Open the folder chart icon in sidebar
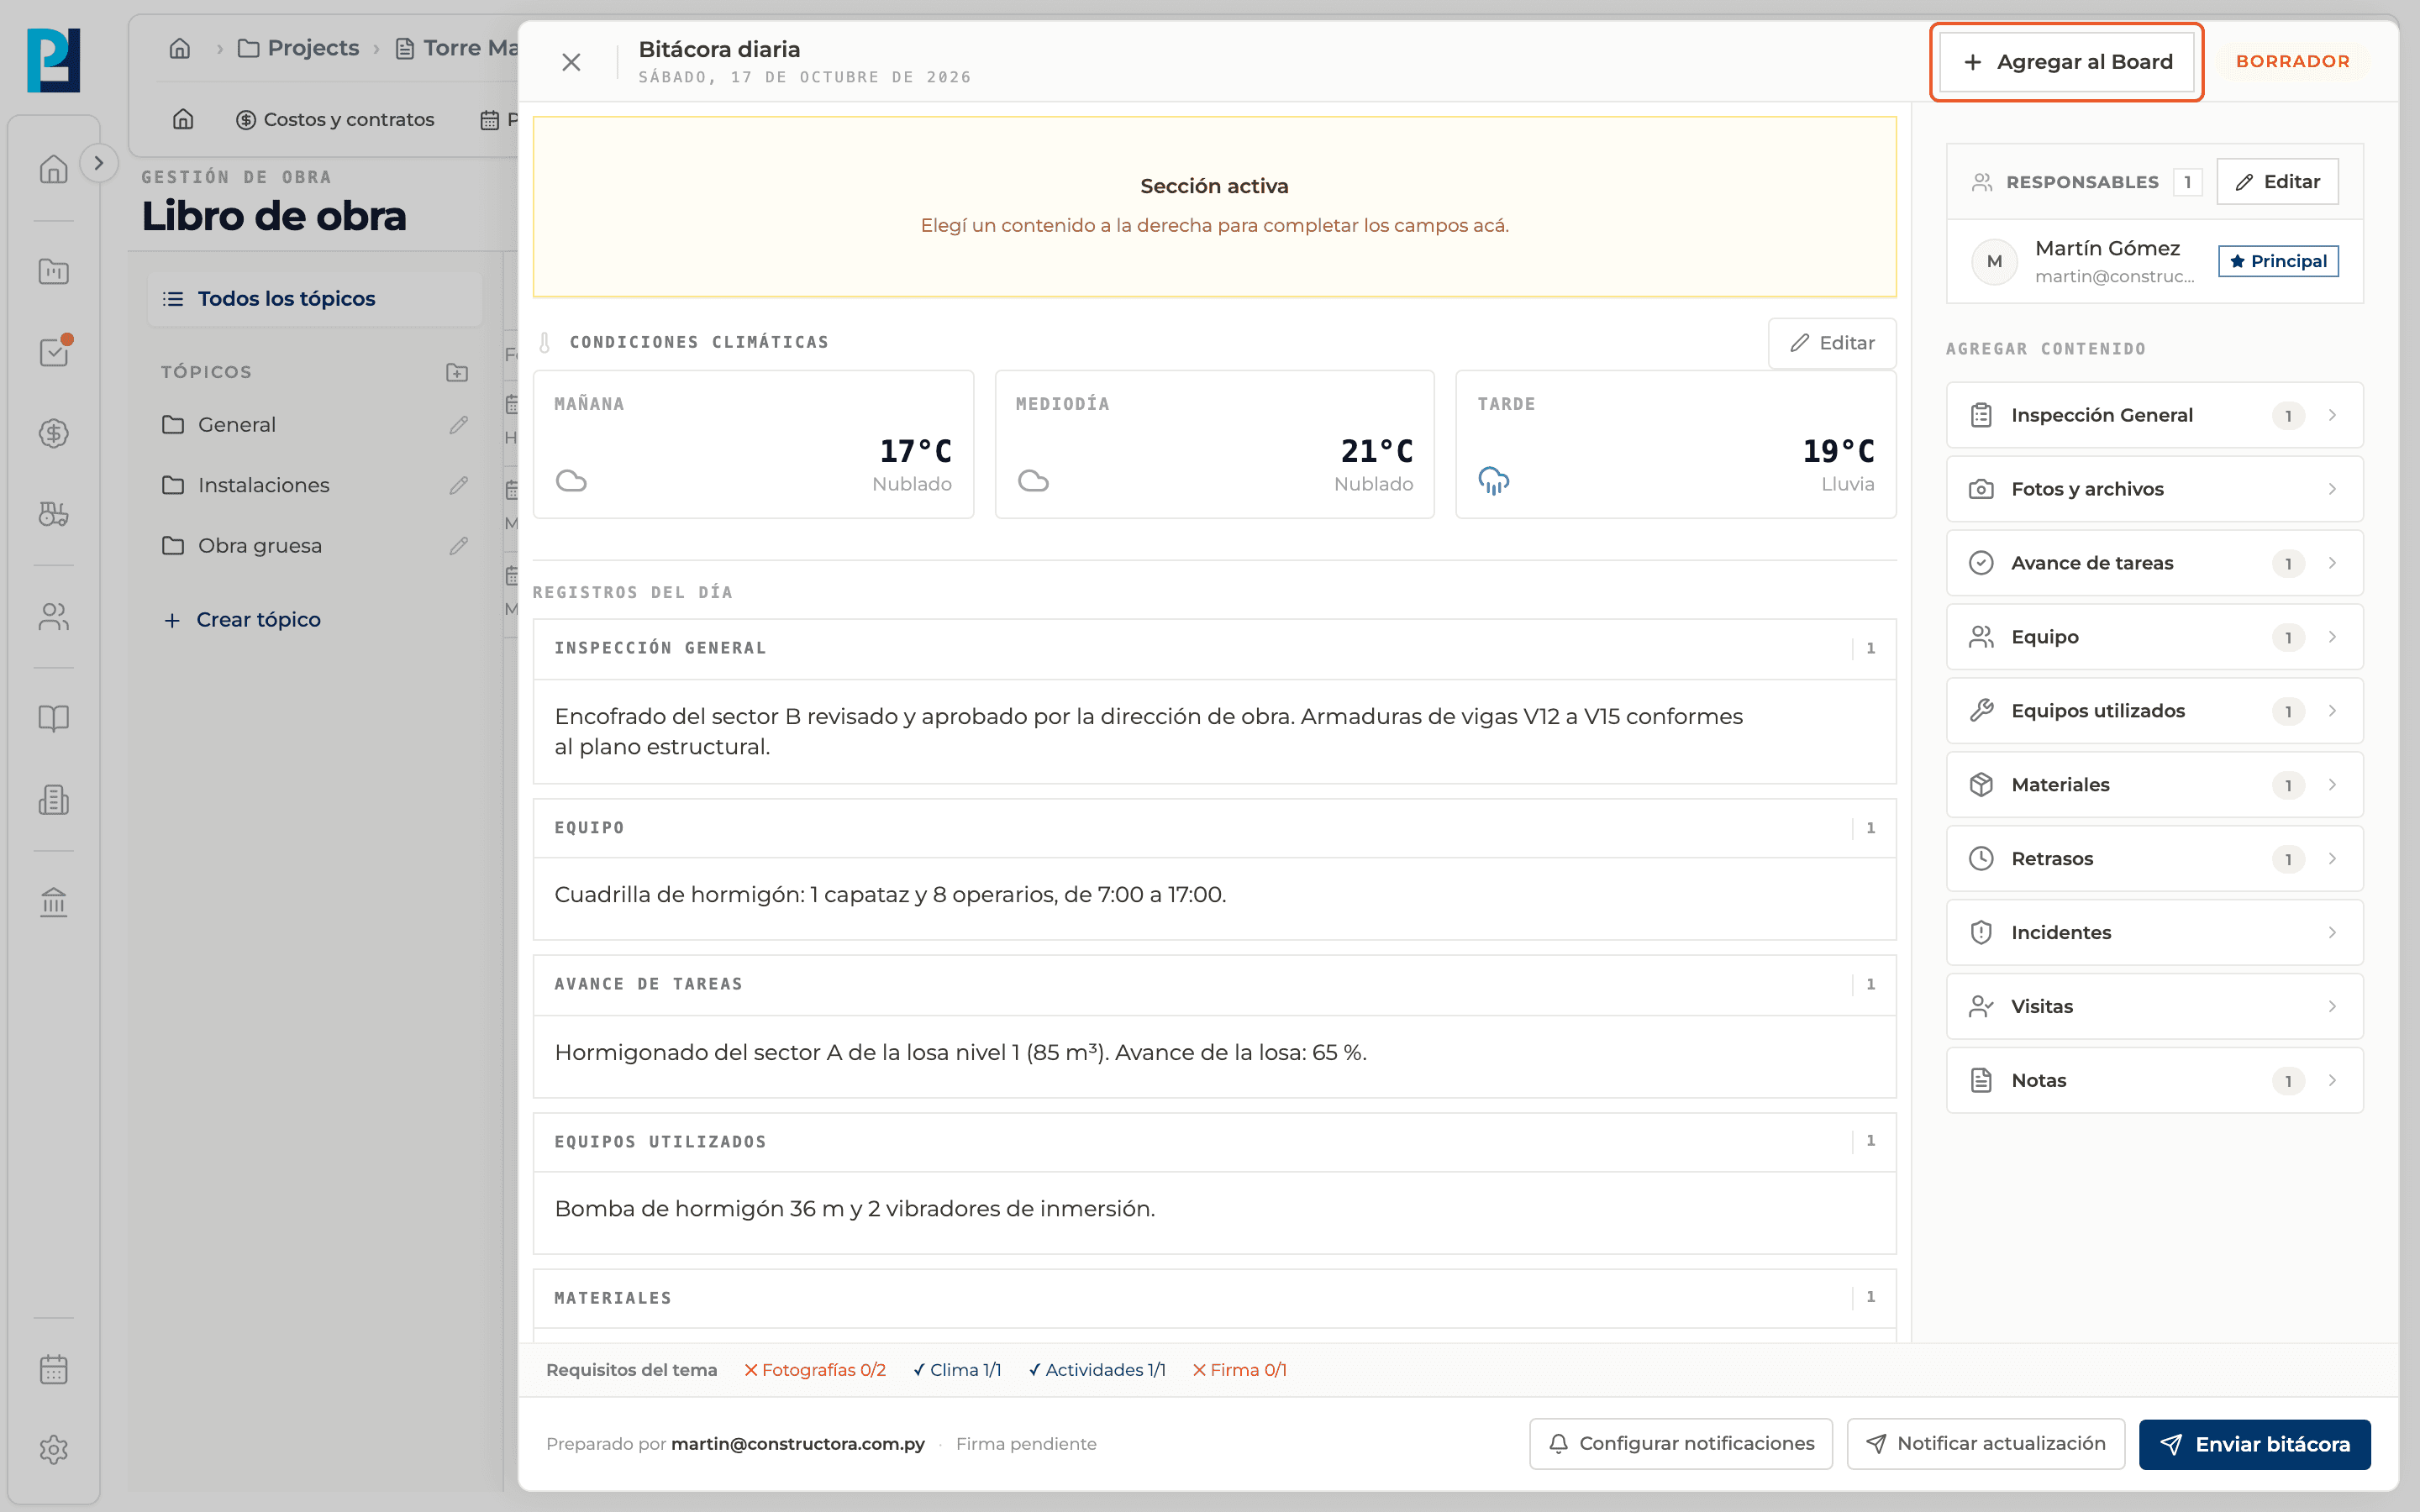The width and height of the screenshot is (2420, 1512). pos(53,271)
